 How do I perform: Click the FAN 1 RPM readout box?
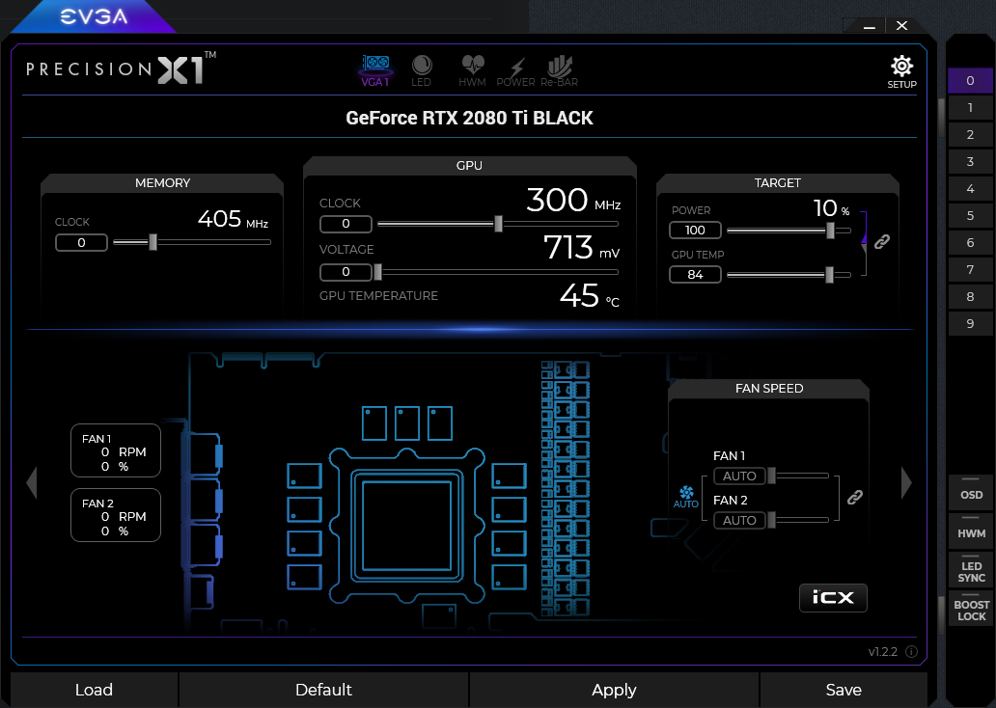116,450
